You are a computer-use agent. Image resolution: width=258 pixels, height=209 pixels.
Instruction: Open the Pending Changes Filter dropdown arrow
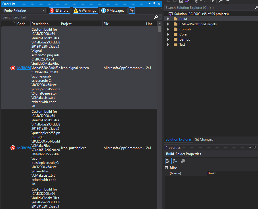tap(201, 1)
